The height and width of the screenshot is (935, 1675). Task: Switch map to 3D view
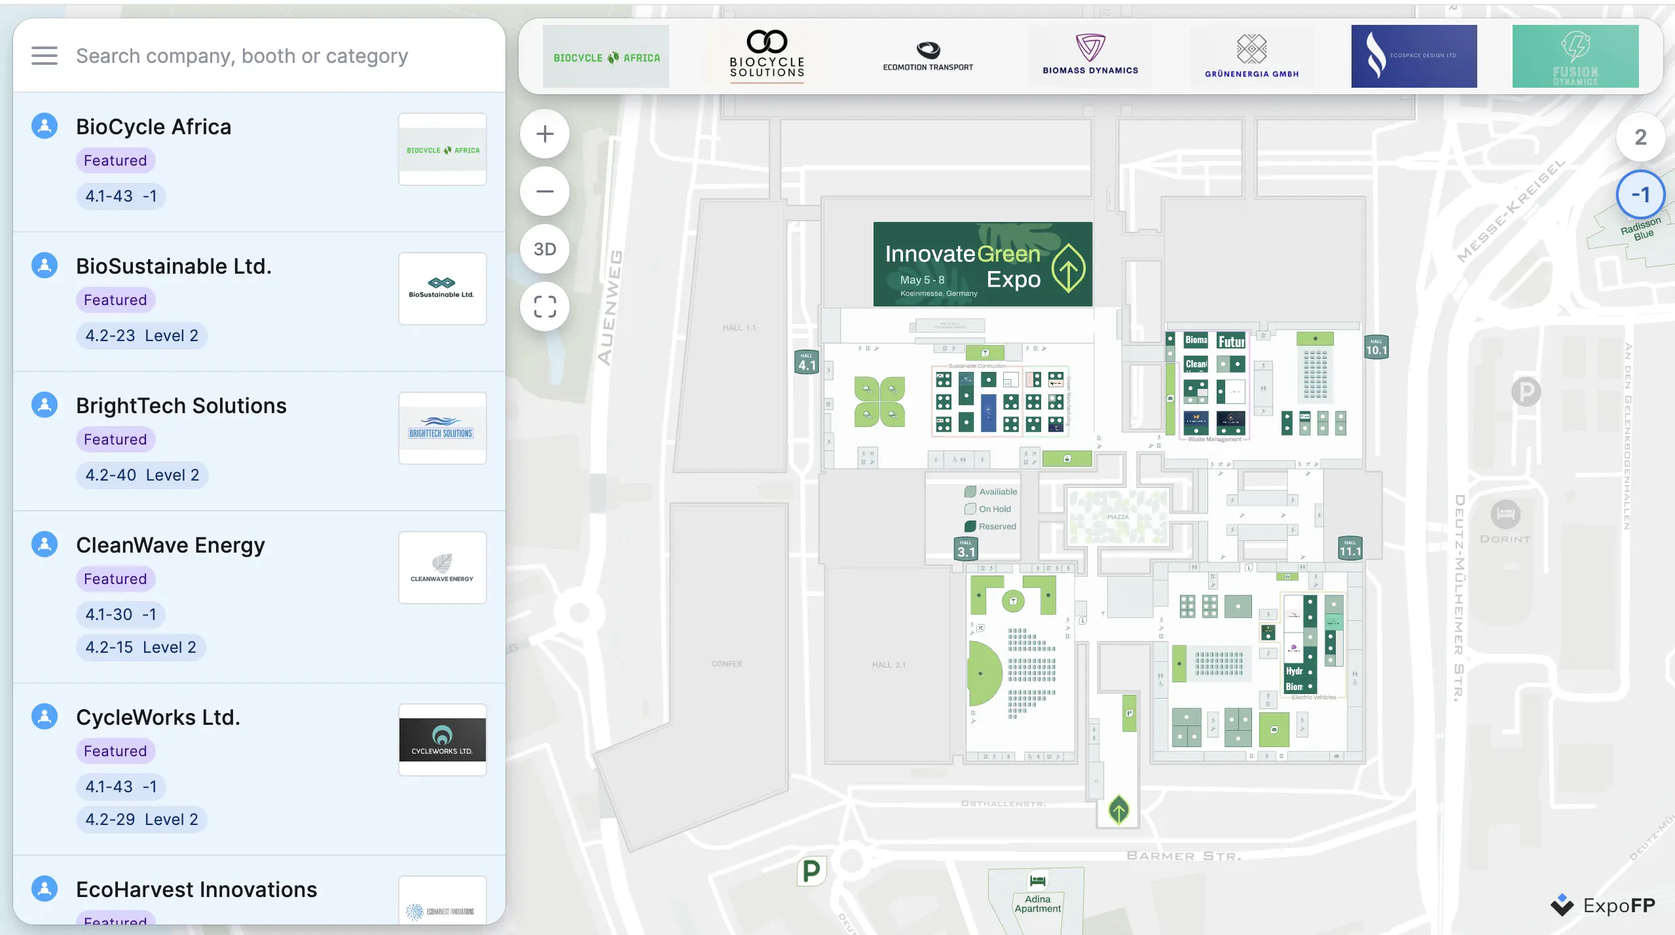coord(545,249)
